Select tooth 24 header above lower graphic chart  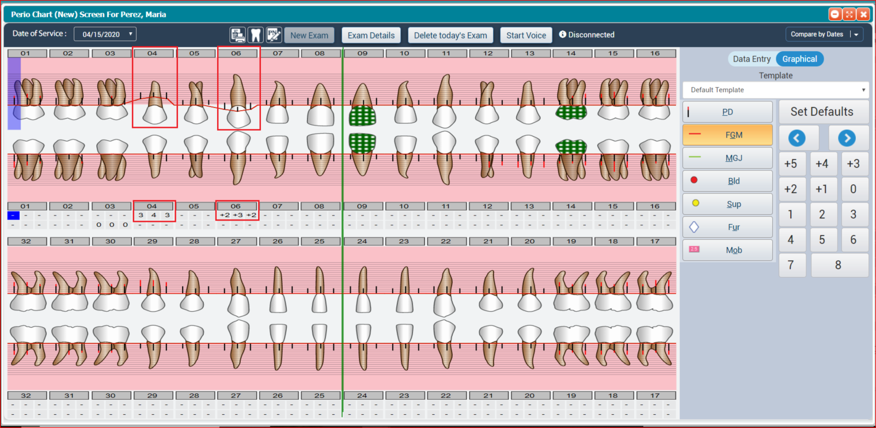click(362, 241)
